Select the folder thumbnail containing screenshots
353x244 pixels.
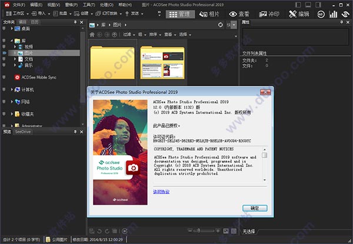[x=162, y=62]
